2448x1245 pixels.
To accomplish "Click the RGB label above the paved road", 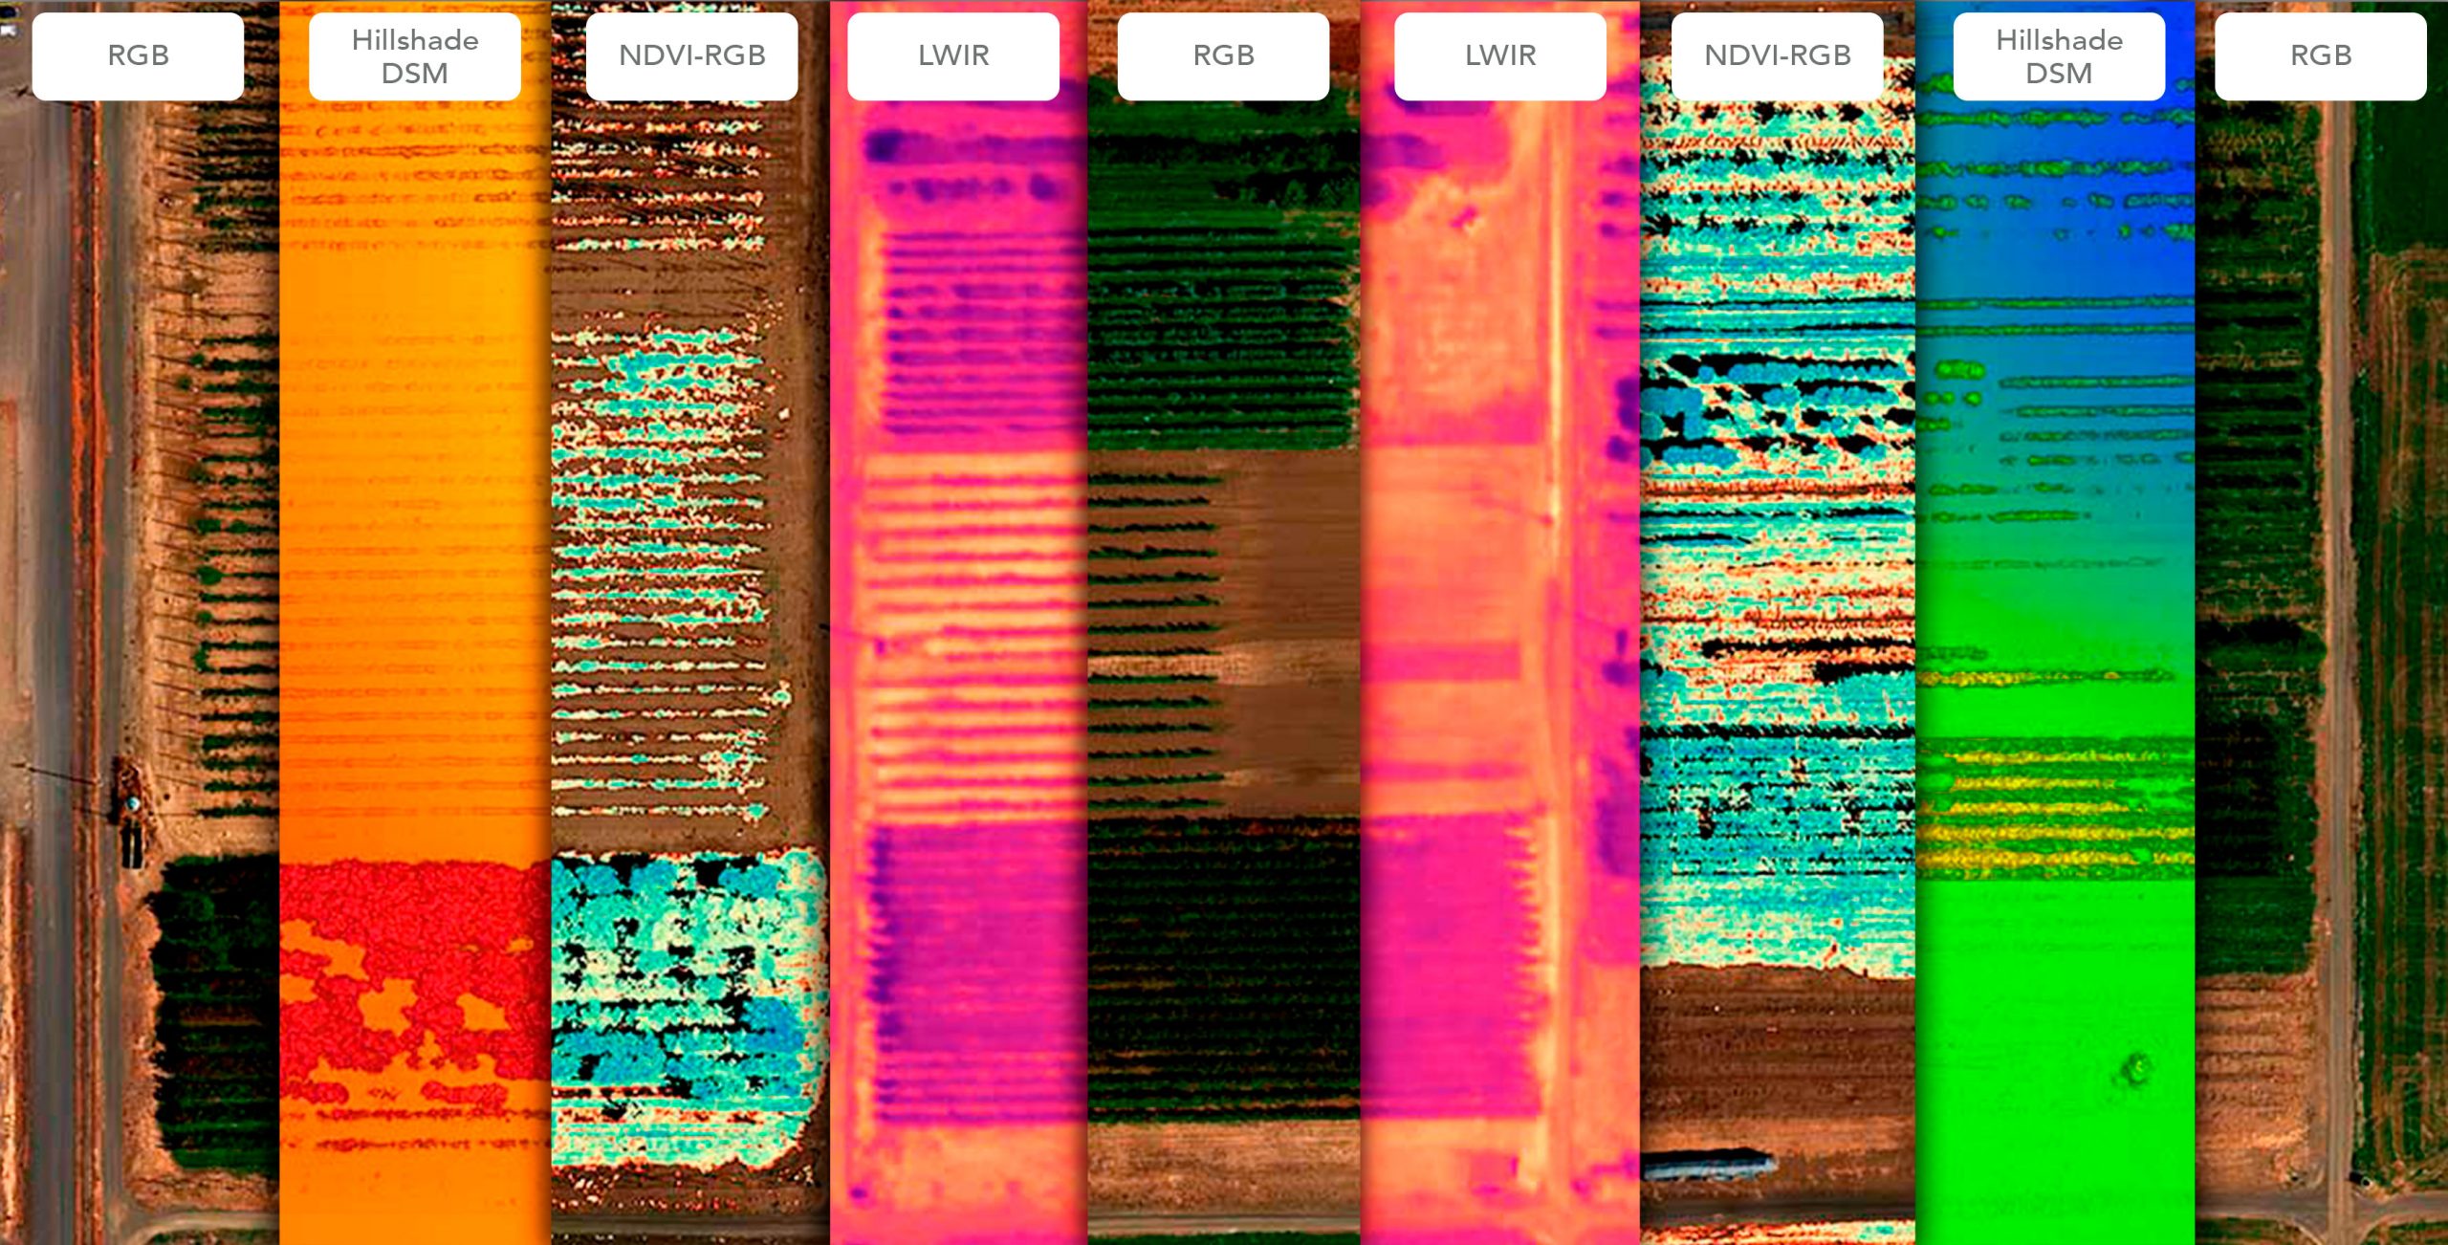I will (x=138, y=55).
